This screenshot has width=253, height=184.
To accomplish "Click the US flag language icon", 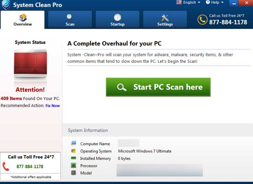I will (x=179, y=2).
